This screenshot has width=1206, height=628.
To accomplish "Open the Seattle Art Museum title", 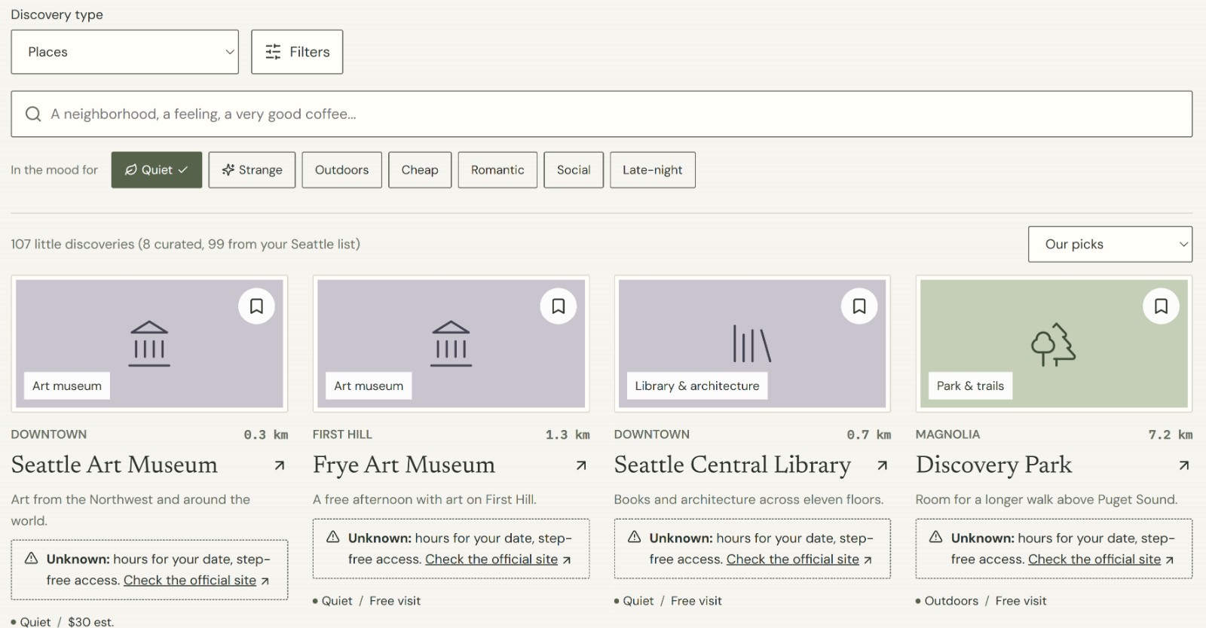I will (115, 465).
